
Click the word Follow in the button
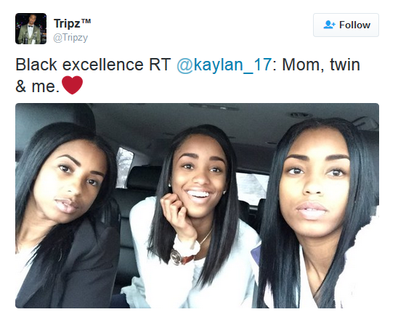coord(355,25)
